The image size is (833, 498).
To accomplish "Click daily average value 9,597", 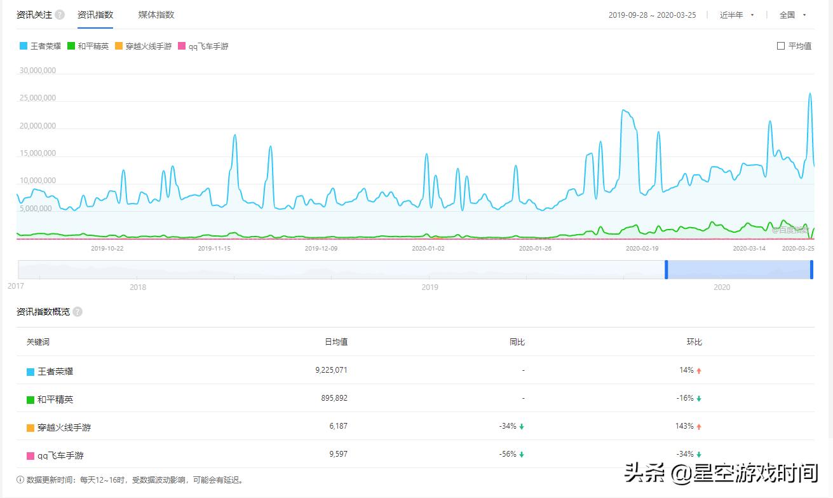I will [339, 454].
